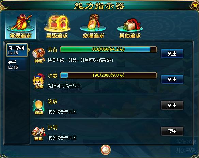Click the general token icon above 必满追求
The height and width of the screenshot is (158, 199).
[x=93, y=22]
